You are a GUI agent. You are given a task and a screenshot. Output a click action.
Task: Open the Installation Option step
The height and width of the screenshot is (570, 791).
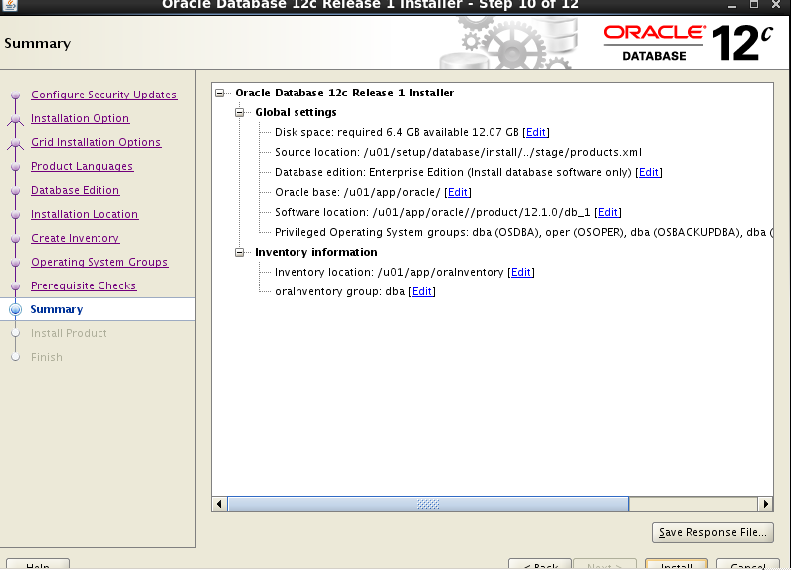point(81,118)
